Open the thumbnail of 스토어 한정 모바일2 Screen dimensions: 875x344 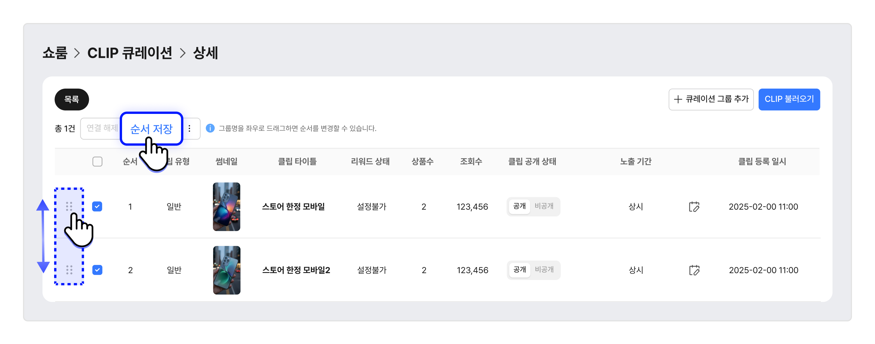point(227,270)
